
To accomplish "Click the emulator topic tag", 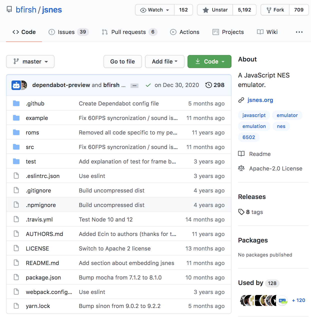I will [287, 115].
